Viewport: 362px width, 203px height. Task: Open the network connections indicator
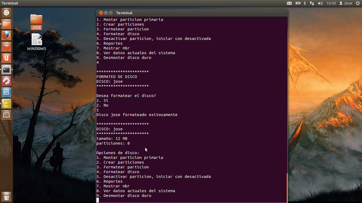(x=312, y=3)
